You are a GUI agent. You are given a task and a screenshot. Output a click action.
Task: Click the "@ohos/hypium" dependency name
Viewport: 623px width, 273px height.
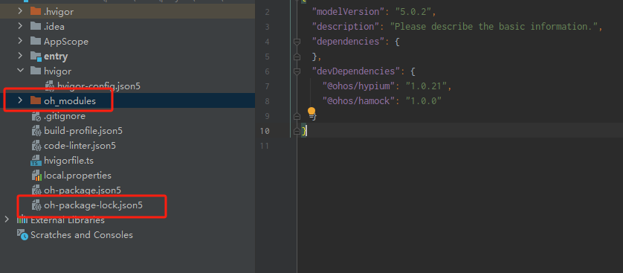pyautogui.click(x=358, y=86)
